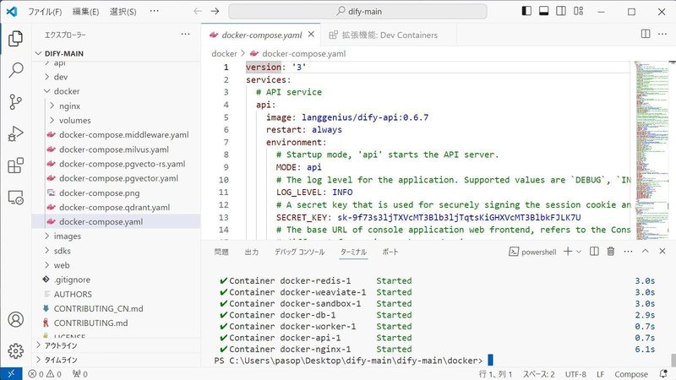This screenshot has height=380, width=676.
Task: Open docker-compose.milvus.yaml file
Action: coord(116,149)
